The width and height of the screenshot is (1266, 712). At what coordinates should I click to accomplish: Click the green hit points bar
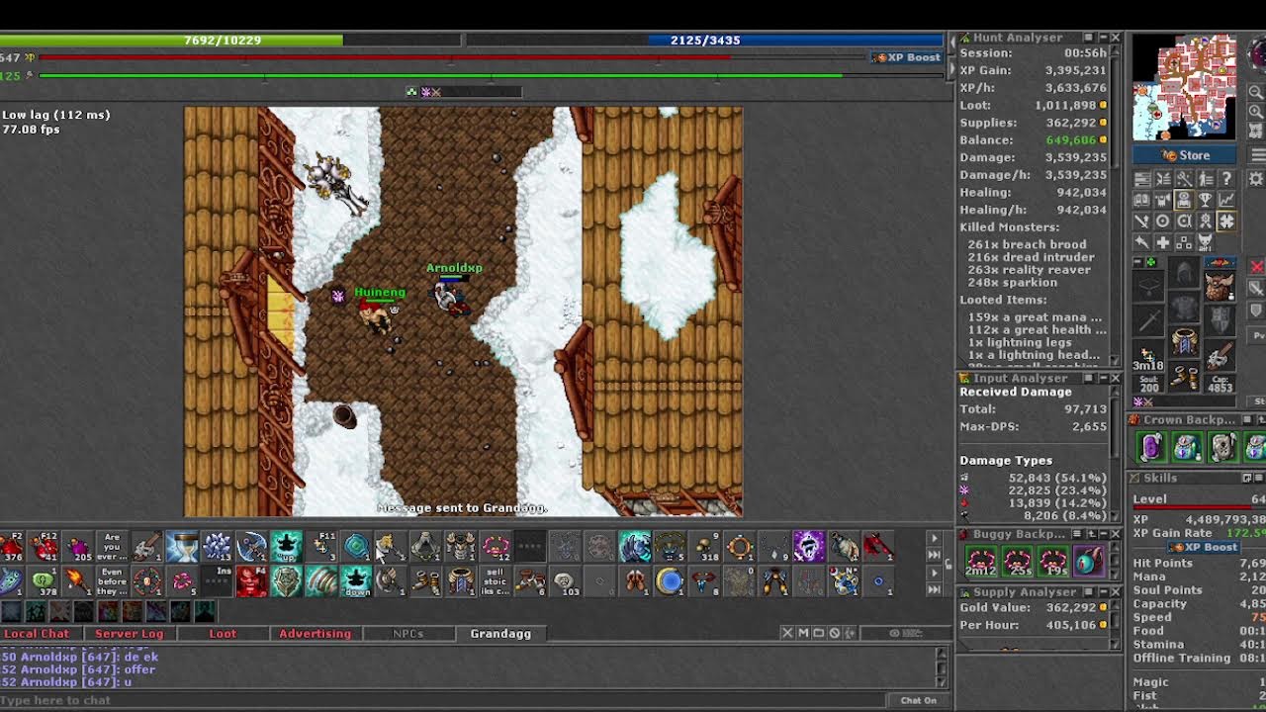229,41
